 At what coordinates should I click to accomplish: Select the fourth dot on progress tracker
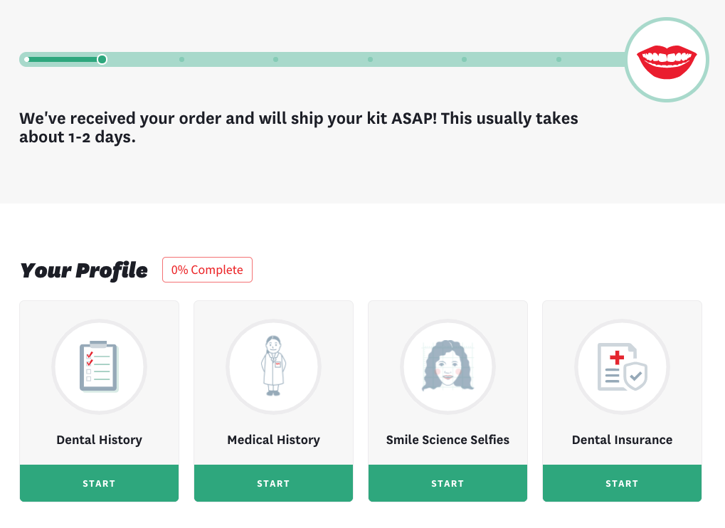[275, 59]
